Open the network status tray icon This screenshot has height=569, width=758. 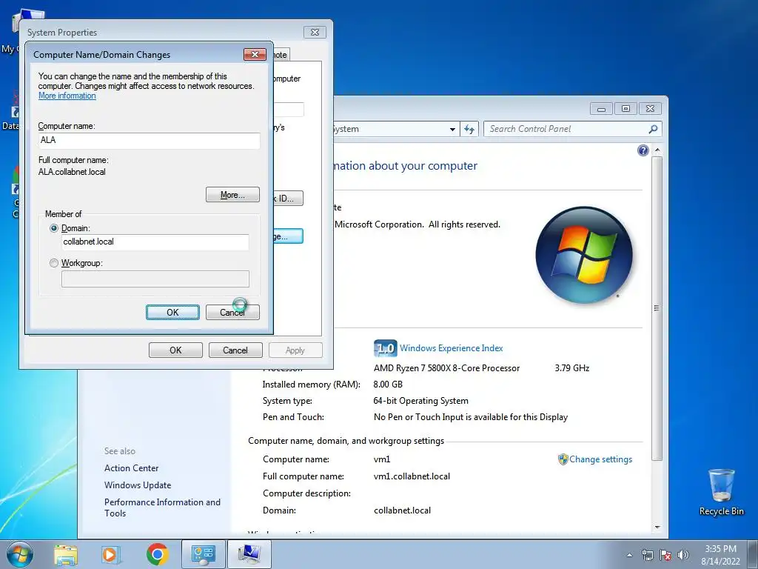[x=647, y=555]
